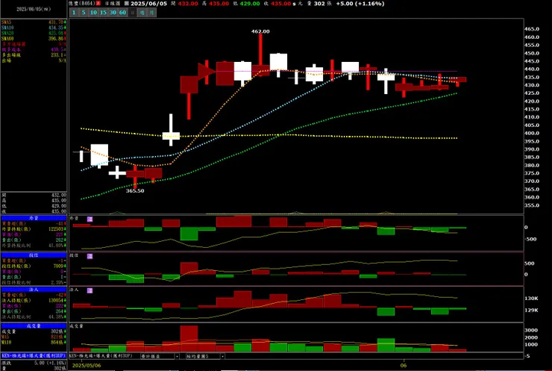Image resolution: width=552 pixels, height=371 pixels.
Task: Select the 30-minute timeframe button
Action: click(x=113, y=13)
